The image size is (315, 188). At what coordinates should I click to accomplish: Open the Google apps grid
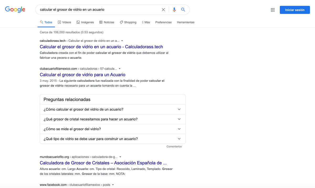(272, 10)
